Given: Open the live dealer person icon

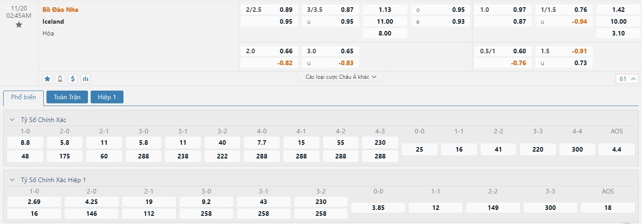Looking at the screenshot, I should [60, 79].
